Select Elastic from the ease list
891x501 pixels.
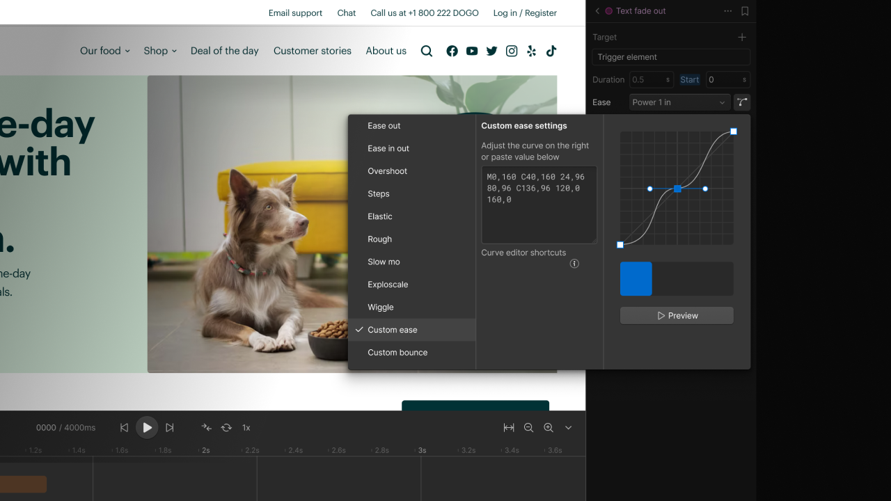click(380, 216)
